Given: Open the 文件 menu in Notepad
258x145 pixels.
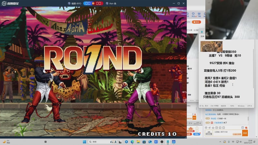Looking at the screenshot, I should [x=202, y=36].
